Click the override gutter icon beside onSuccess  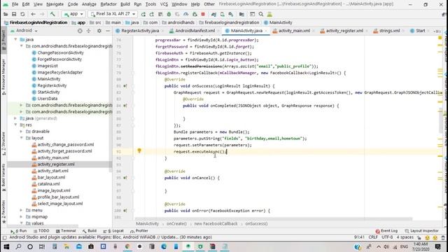(125, 85)
